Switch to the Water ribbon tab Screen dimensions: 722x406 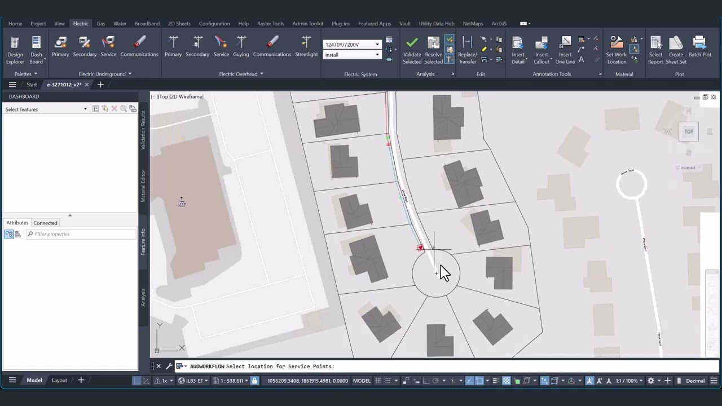[120, 24]
